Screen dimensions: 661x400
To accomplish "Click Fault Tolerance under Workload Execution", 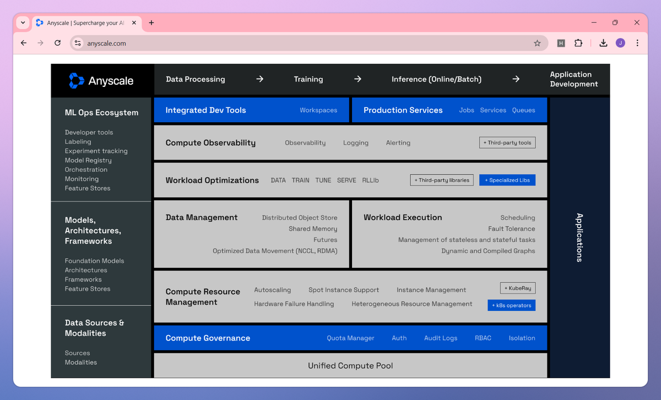I will point(512,228).
